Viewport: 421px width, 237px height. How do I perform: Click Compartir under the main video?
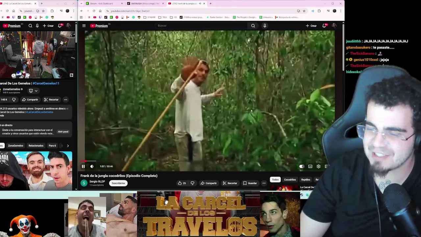coord(209,183)
